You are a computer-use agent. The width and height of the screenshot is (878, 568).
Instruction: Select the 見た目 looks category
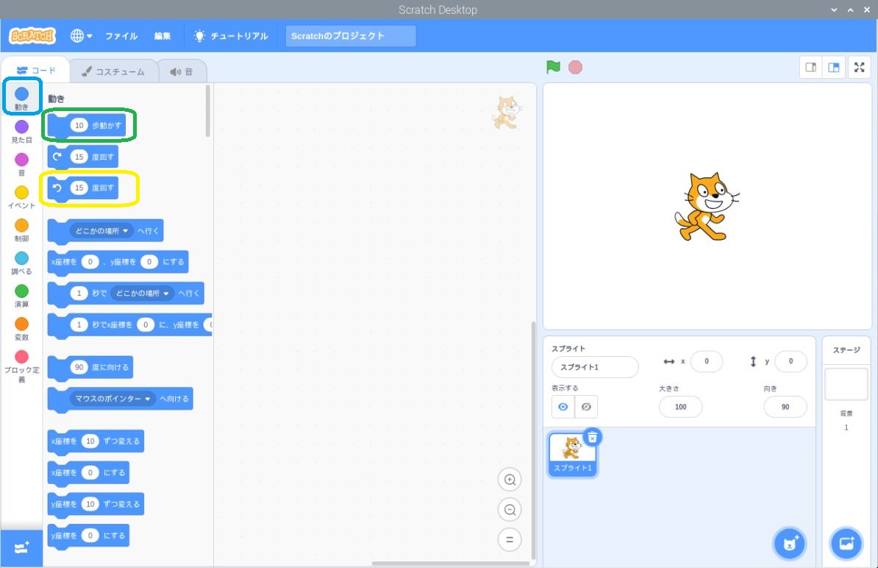click(x=22, y=132)
